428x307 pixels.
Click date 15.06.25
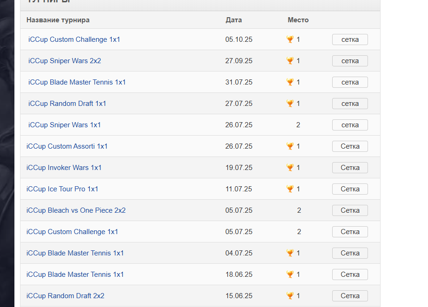tap(239, 296)
